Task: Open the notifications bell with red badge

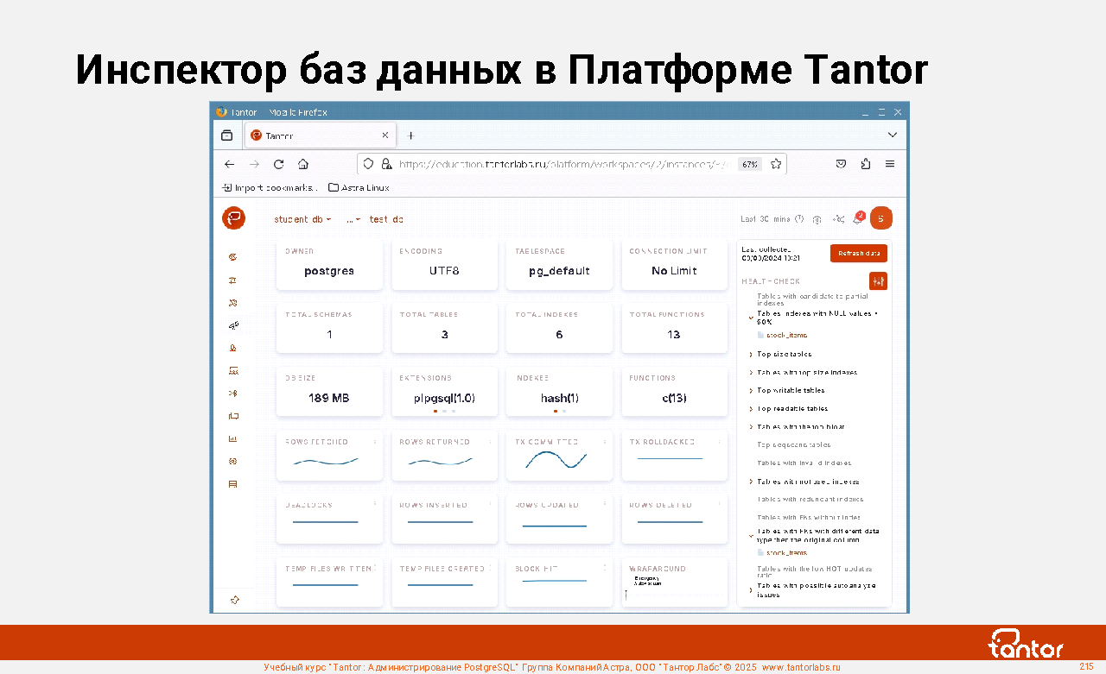Action: (x=858, y=218)
